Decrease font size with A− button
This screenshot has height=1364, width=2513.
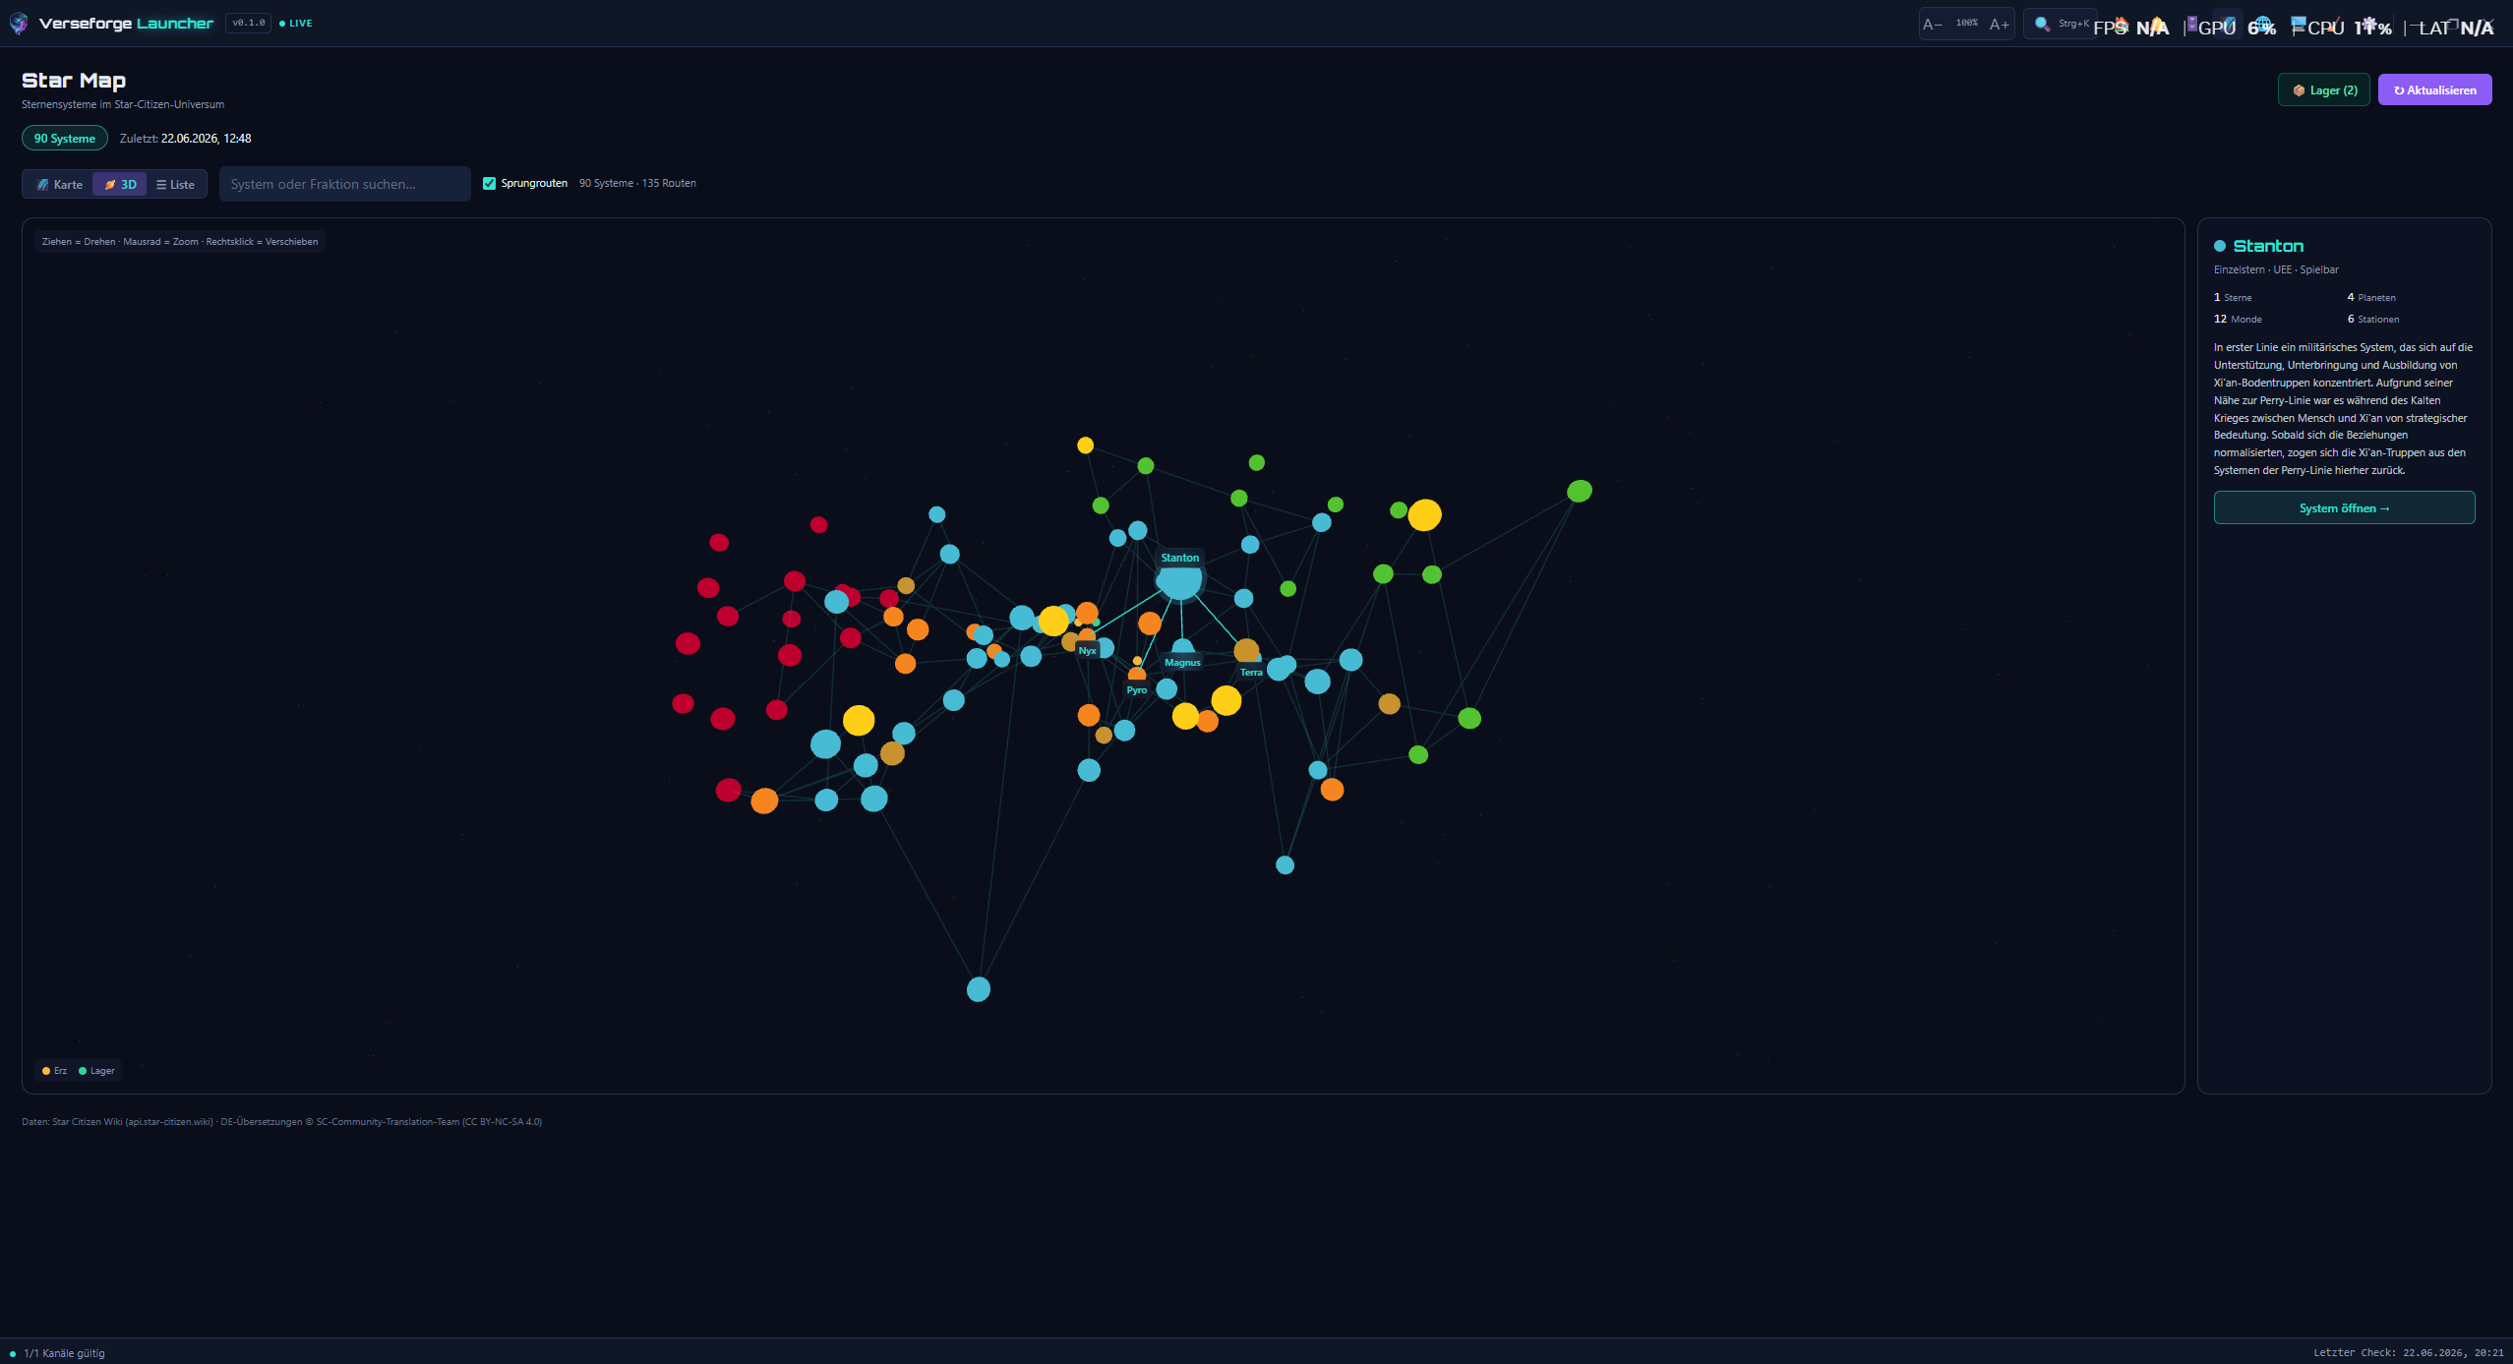1933,24
